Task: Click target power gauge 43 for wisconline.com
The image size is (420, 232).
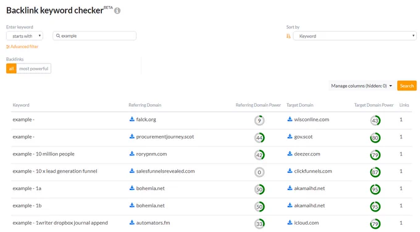Action: (376, 120)
